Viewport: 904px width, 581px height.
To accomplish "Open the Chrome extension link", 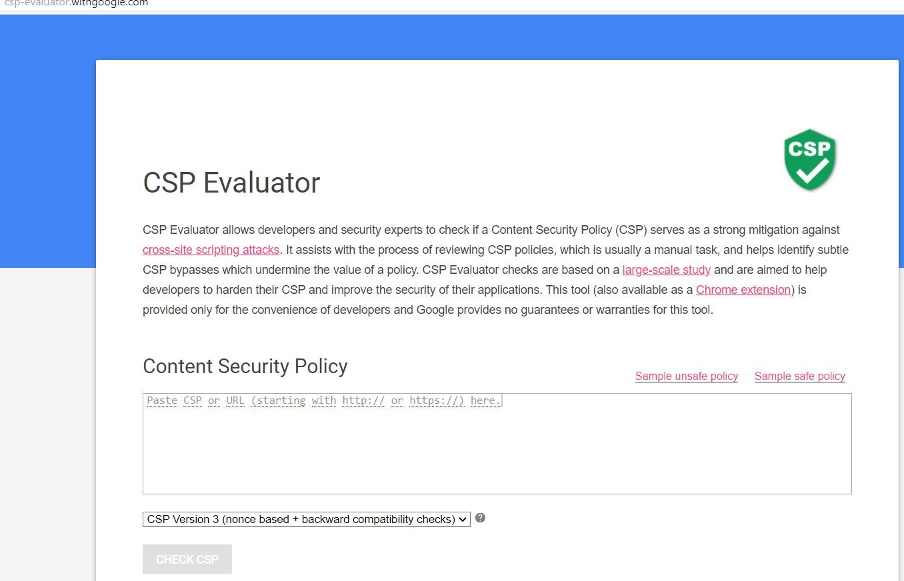I will pos(743,290).
